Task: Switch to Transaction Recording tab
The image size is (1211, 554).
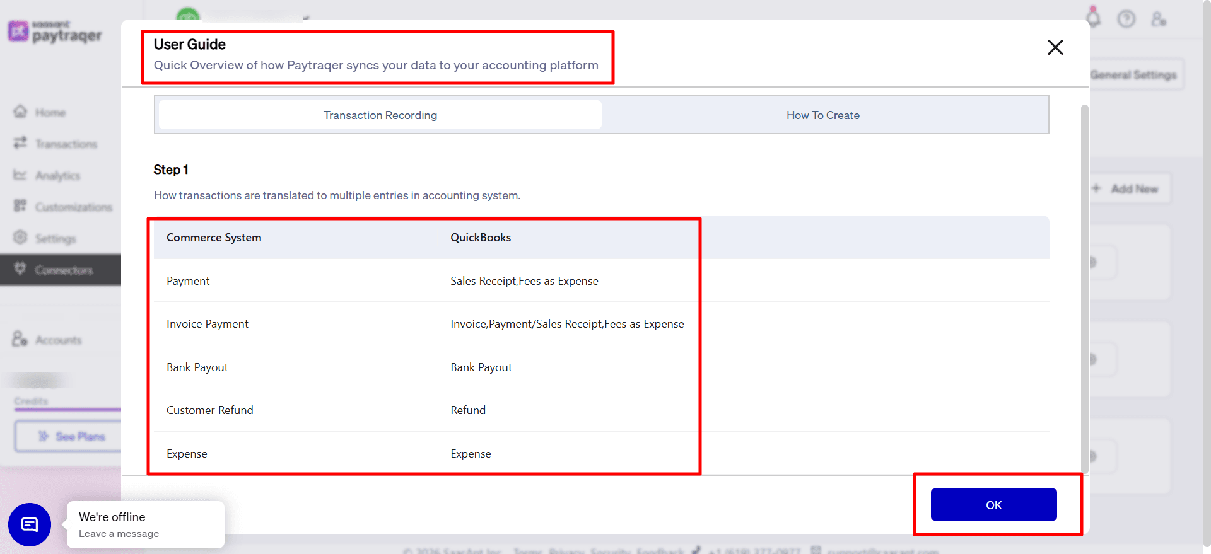Action: pyautogui.click(x=380, y=115)
